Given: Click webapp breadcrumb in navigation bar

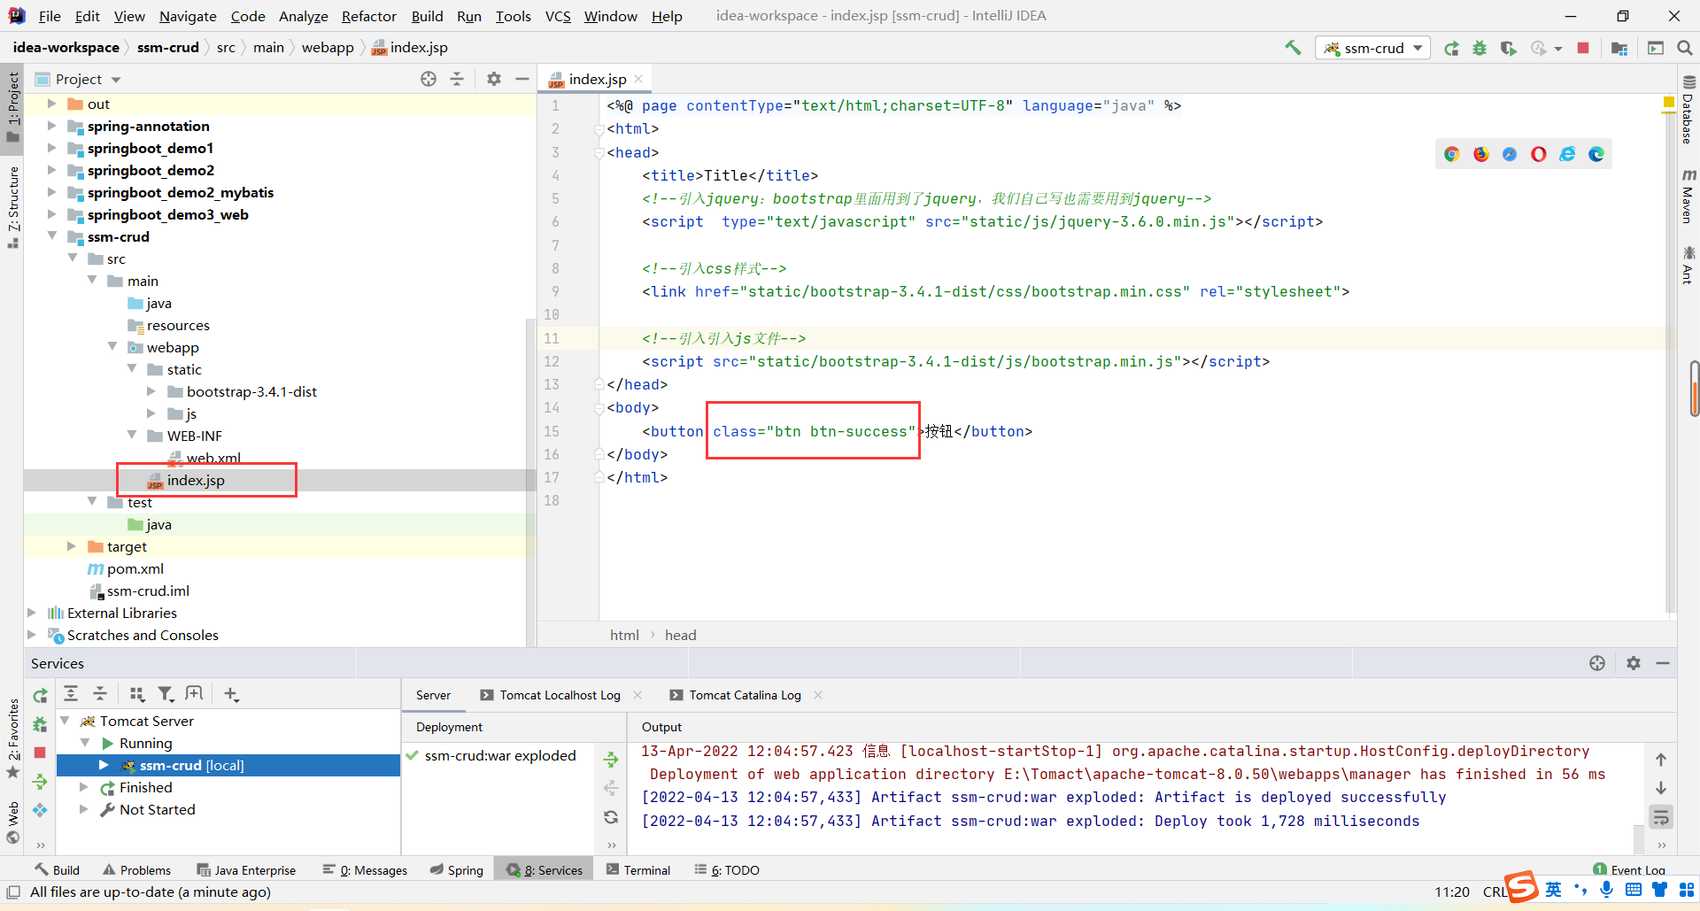Looking at the screenshot, I should coord(328,47).
